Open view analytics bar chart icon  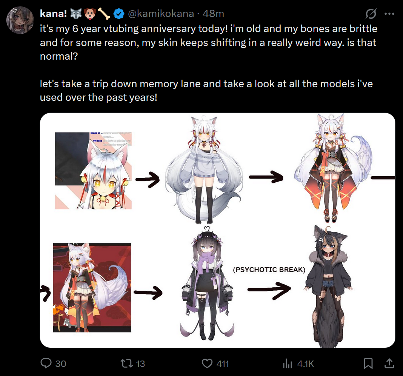[288, 364]
